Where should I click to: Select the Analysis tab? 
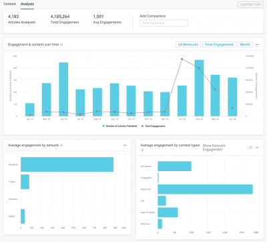click(27, 4)
